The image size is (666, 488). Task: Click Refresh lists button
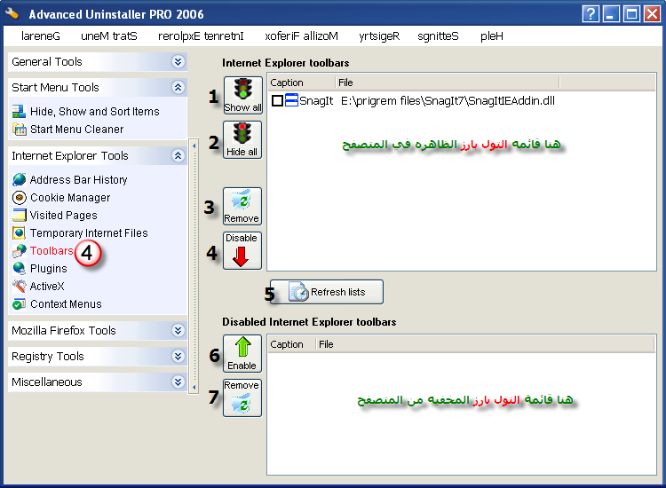point(326,292)
